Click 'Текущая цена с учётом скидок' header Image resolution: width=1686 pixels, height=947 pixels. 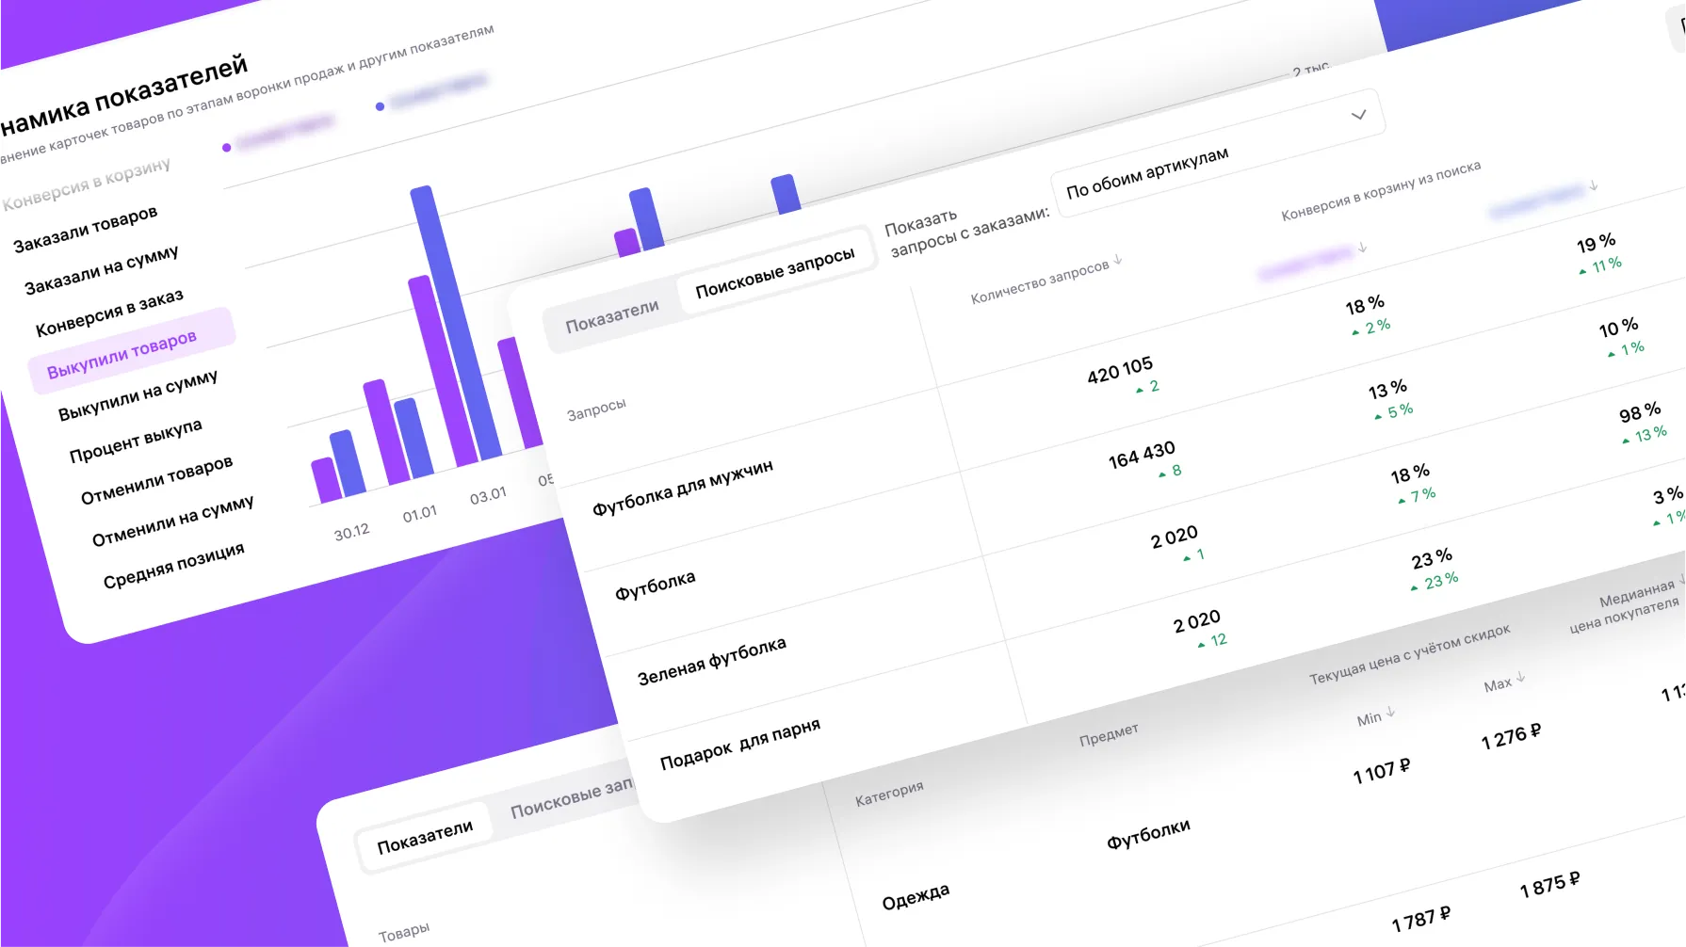[x=1409, y=653]
